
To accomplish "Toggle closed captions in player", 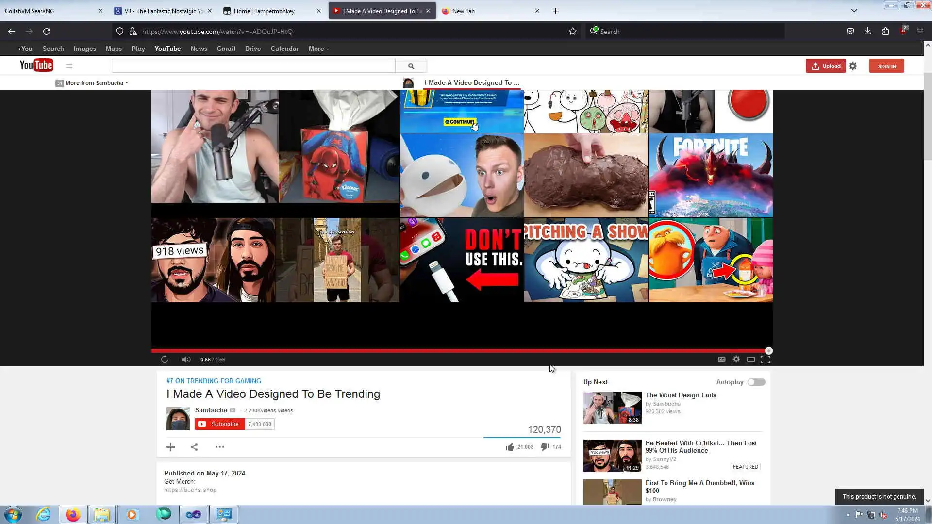I will (722, 360).
